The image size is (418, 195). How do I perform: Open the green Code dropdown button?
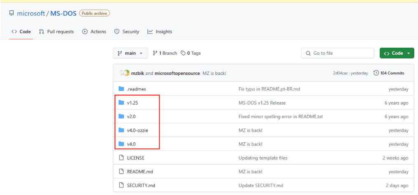coord(397,53)
